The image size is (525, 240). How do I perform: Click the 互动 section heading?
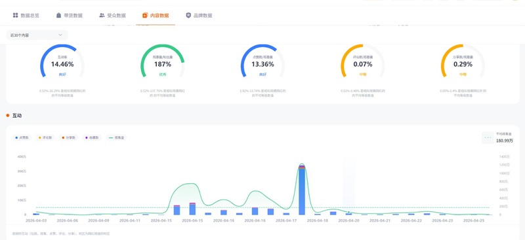coord(17,116)
